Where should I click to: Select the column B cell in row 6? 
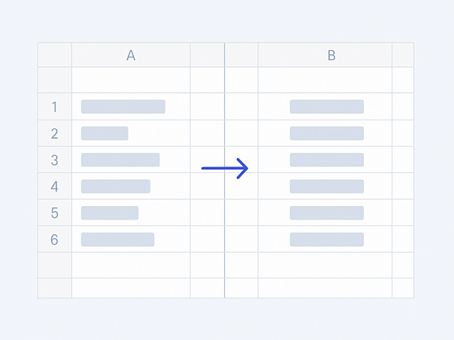click(x=326, y=239)
